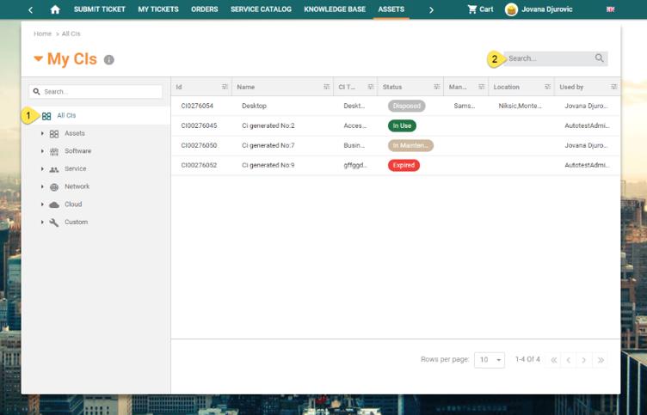647x415 pixels.
Task: Select All CIs in the sidebar tree
Action: 66,115
